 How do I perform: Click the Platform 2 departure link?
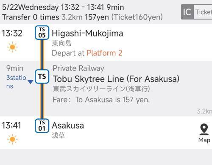pos(104,53)
